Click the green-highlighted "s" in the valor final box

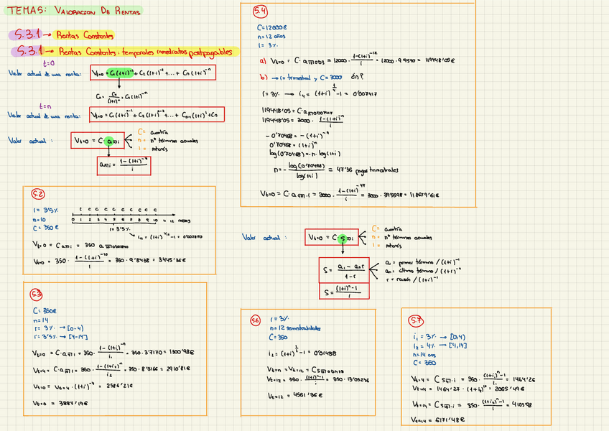coord(345,238)
